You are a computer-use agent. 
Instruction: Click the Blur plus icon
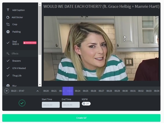[8, 86]
